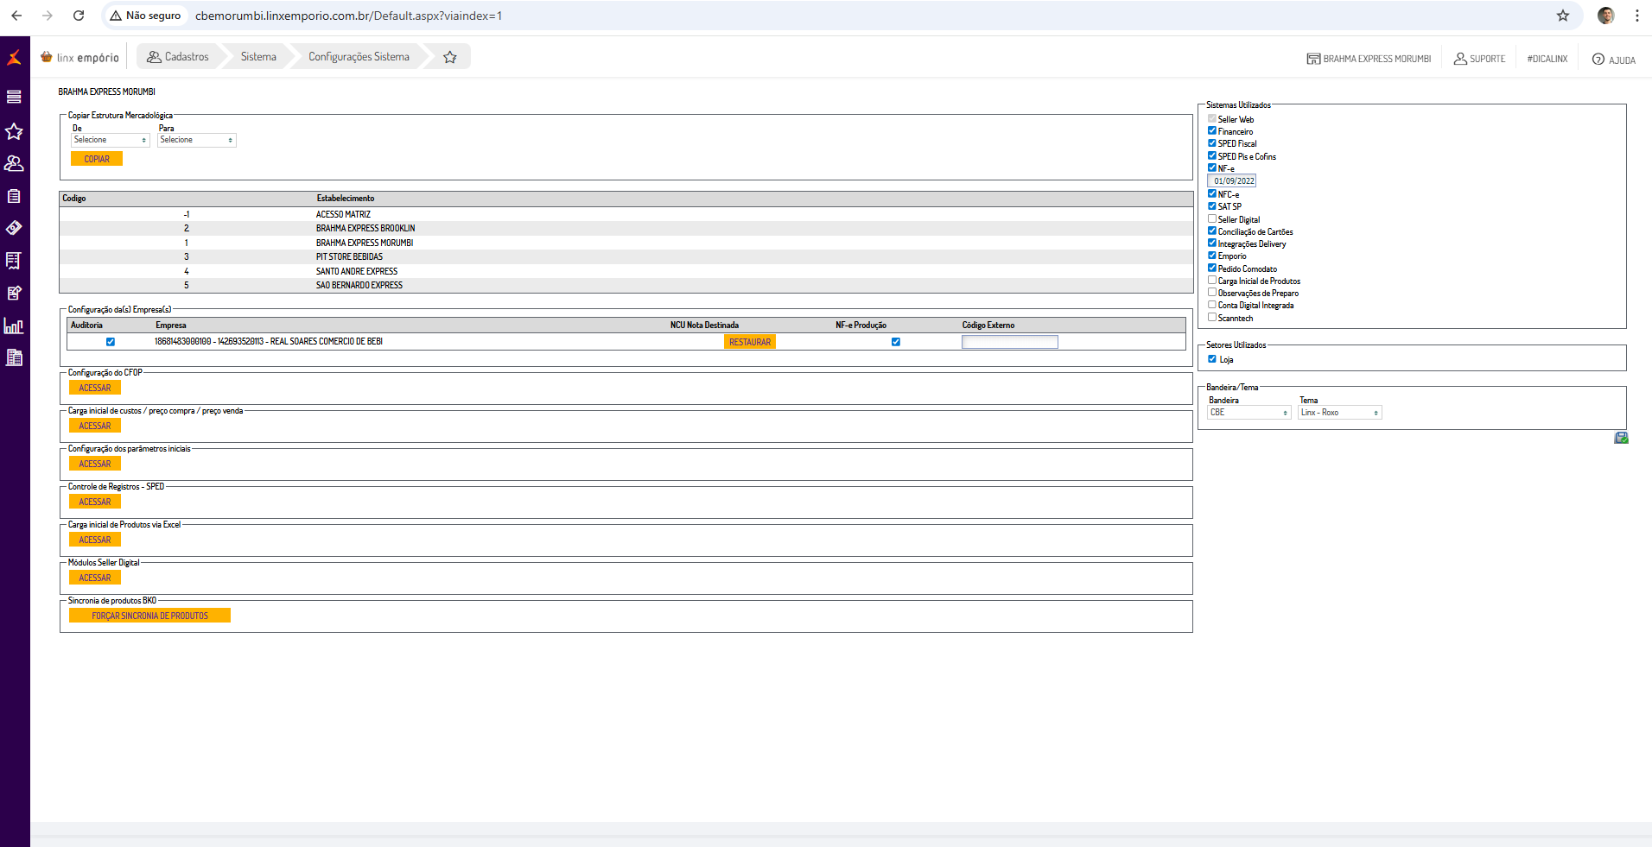Click ACESSAR under Controle de Registros - SPED
This screenshot has height=847, width=1652.
[95, 503]
